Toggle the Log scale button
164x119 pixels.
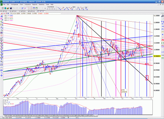(x=162, y=55)
